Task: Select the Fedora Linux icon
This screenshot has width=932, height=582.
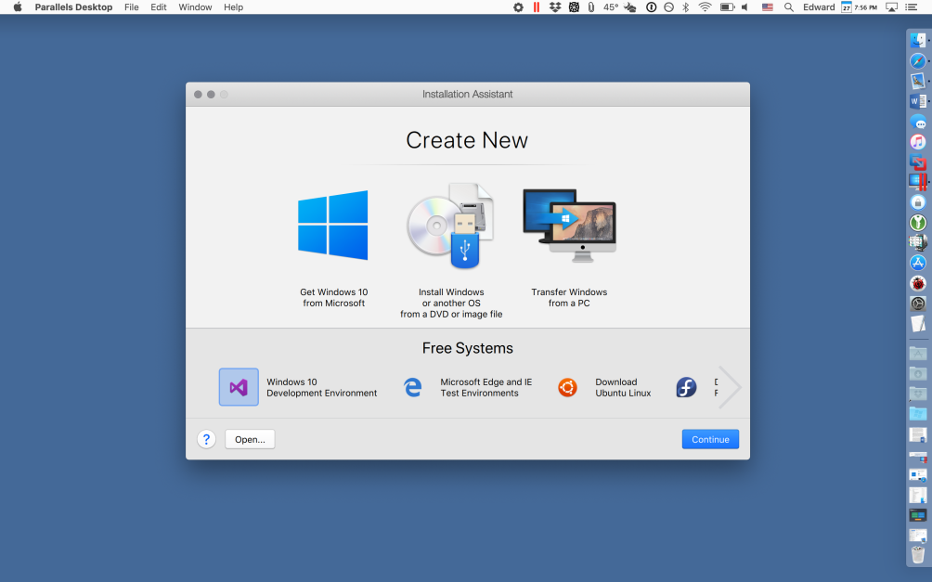Action: pos(686,388)
